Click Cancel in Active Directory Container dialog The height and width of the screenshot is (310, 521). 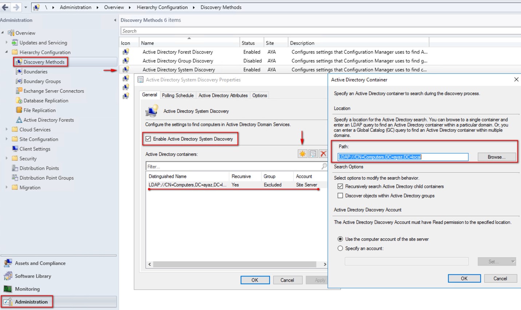(500, 278)
